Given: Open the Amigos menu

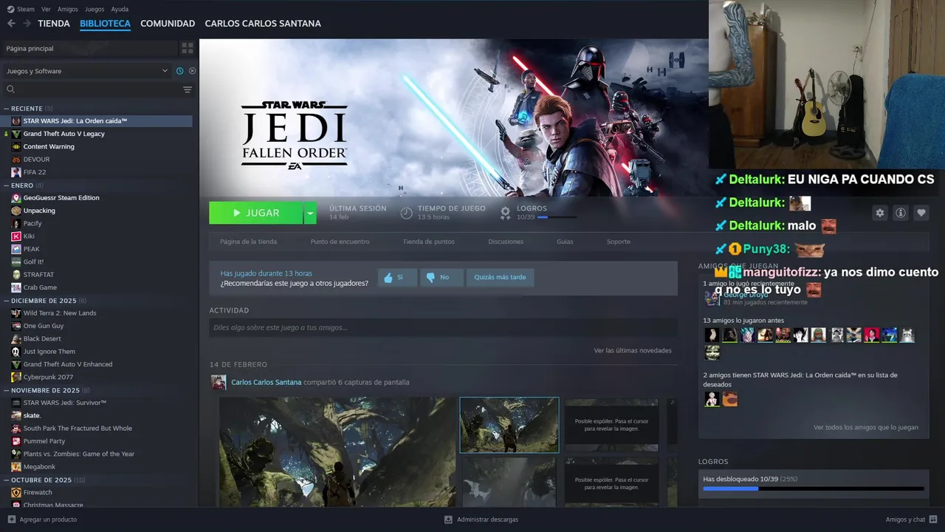Looking at the screenshot, I should click(68, 9).
